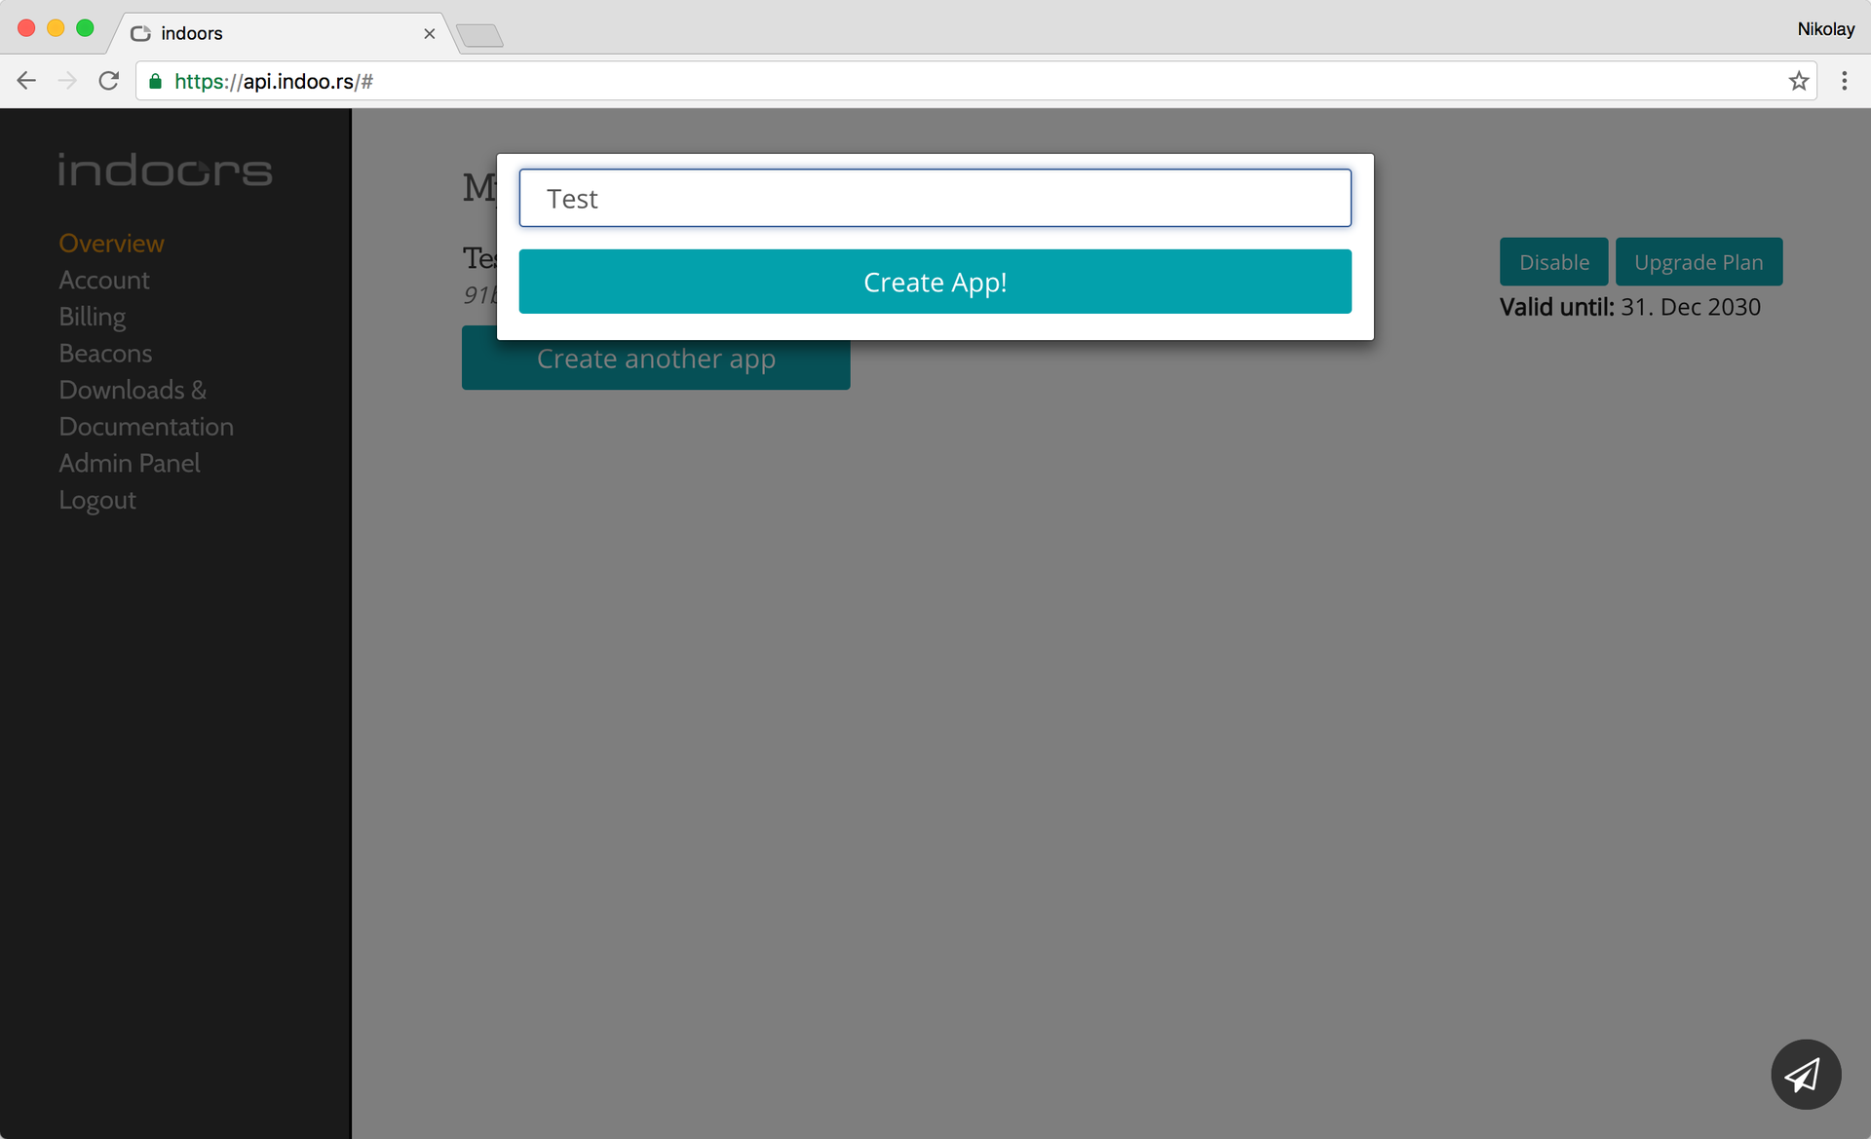Select the Overview menu item
The height and width of the screenshot is (1139, 1871).
112,244
